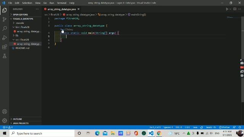Open the Explorer view in activity bar

[x=5, y=10]
